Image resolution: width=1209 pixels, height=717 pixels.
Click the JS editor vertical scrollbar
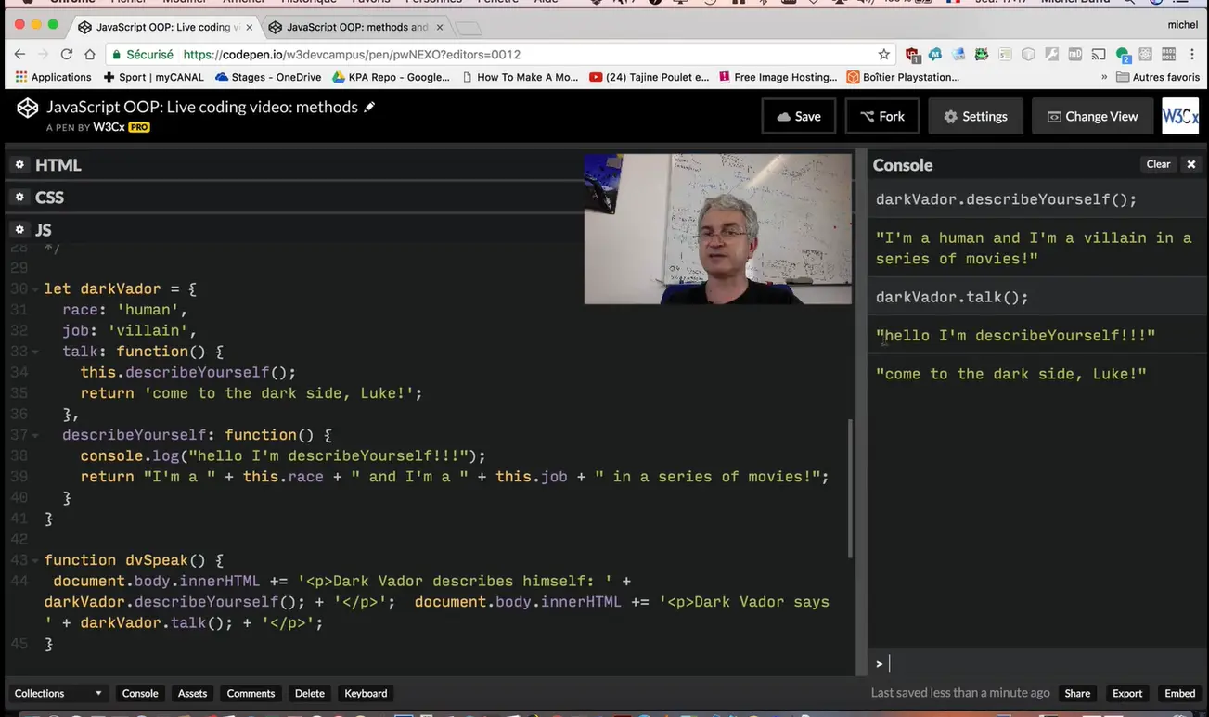[x=850, y=488]
